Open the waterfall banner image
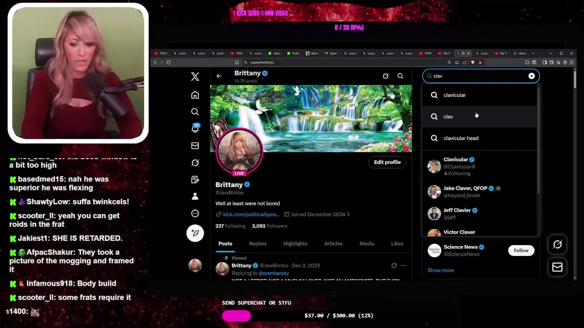 click(x=311, y=118)
